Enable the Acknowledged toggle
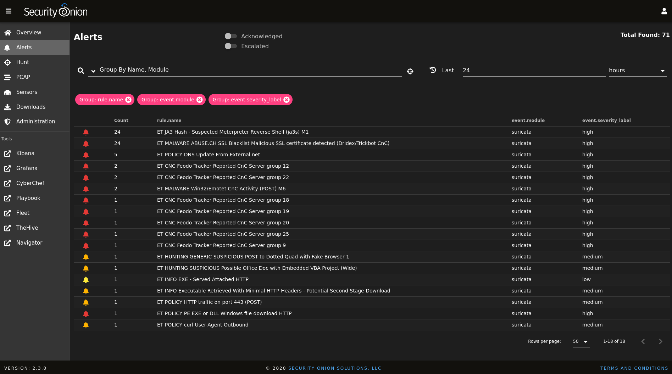The width and height of the screenshot is (672, 374). click(x=231, y=36)
